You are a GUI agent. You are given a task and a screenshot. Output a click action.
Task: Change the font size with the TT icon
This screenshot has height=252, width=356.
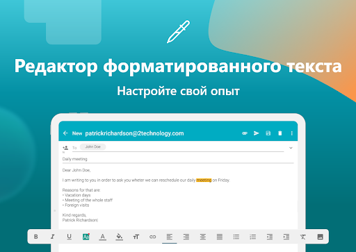pos(136,237)
